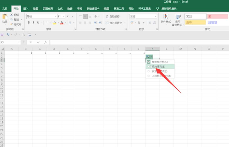
Task: Click the lightbulb search icon (操作说明搜索)
Action: (x=158, y=9)
